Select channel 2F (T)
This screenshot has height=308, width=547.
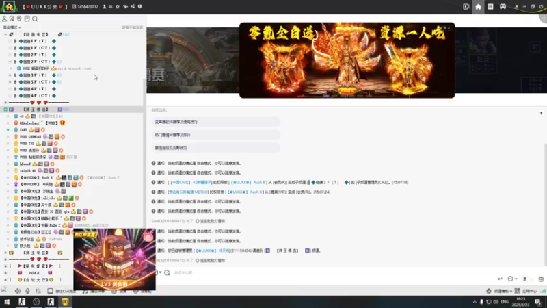coord(35,55)
